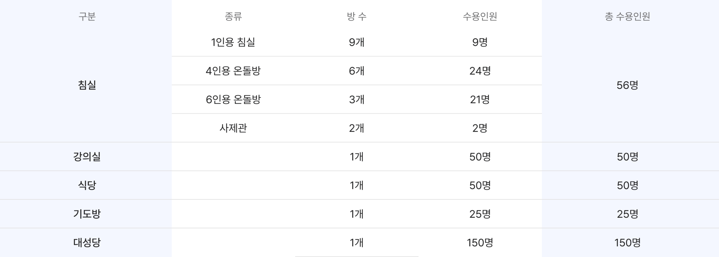
Task: Click the 종류 column header
Action: click(x=233, y=16)
